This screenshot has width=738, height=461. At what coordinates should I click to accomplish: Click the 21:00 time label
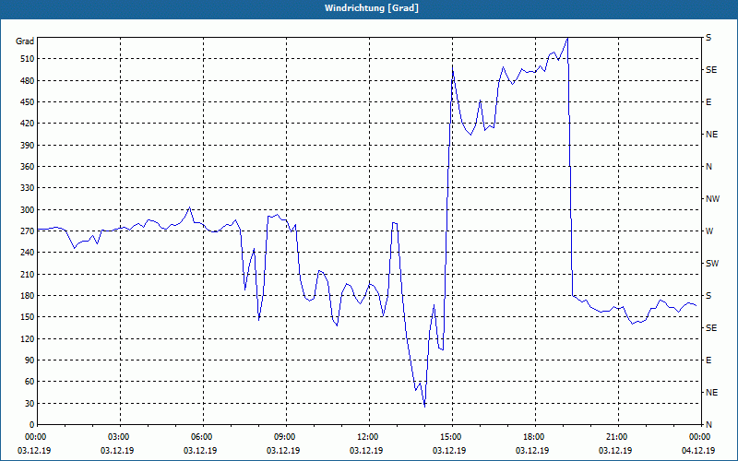click(x=618, y=437)
